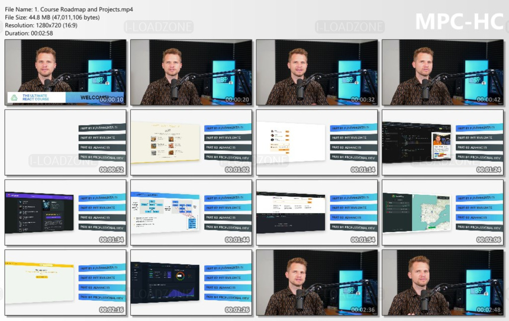Click The Ultimate React Course logo banner

pos(36,97)
